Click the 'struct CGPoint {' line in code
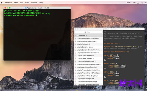Screen dimensions: 147x91 (x=111, y=55)
